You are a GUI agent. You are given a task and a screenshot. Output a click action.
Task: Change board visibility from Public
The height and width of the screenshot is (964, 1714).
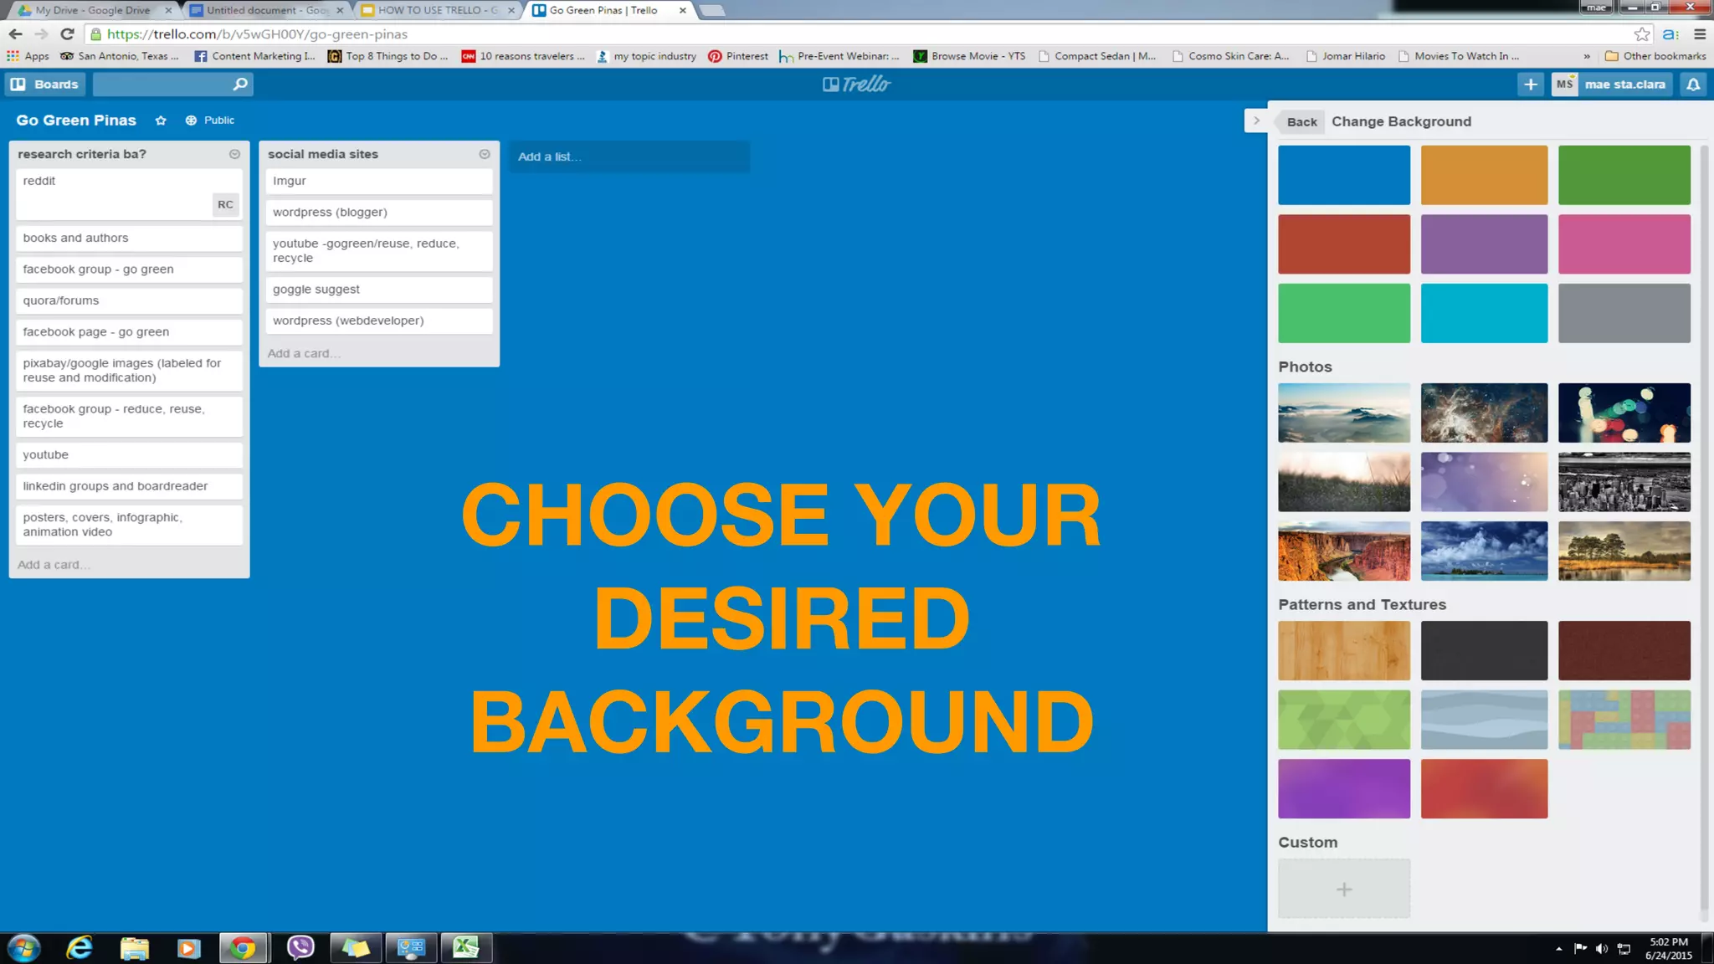(x=210, y=120)
